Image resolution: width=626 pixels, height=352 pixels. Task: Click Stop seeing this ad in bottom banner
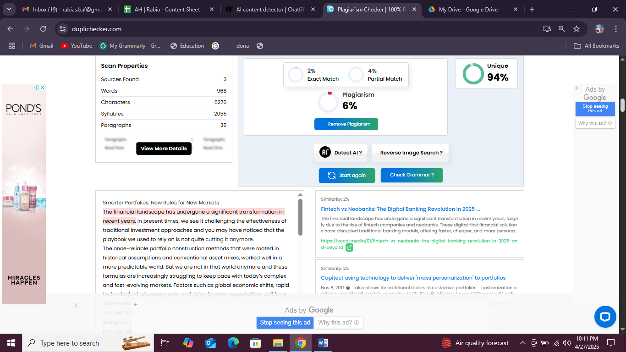point(285,323)
